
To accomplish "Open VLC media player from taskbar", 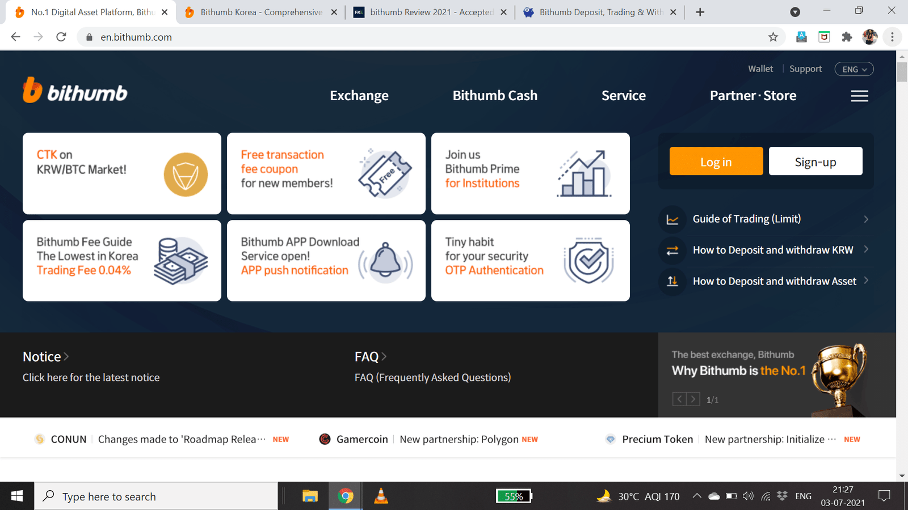I will pos(381,496).
